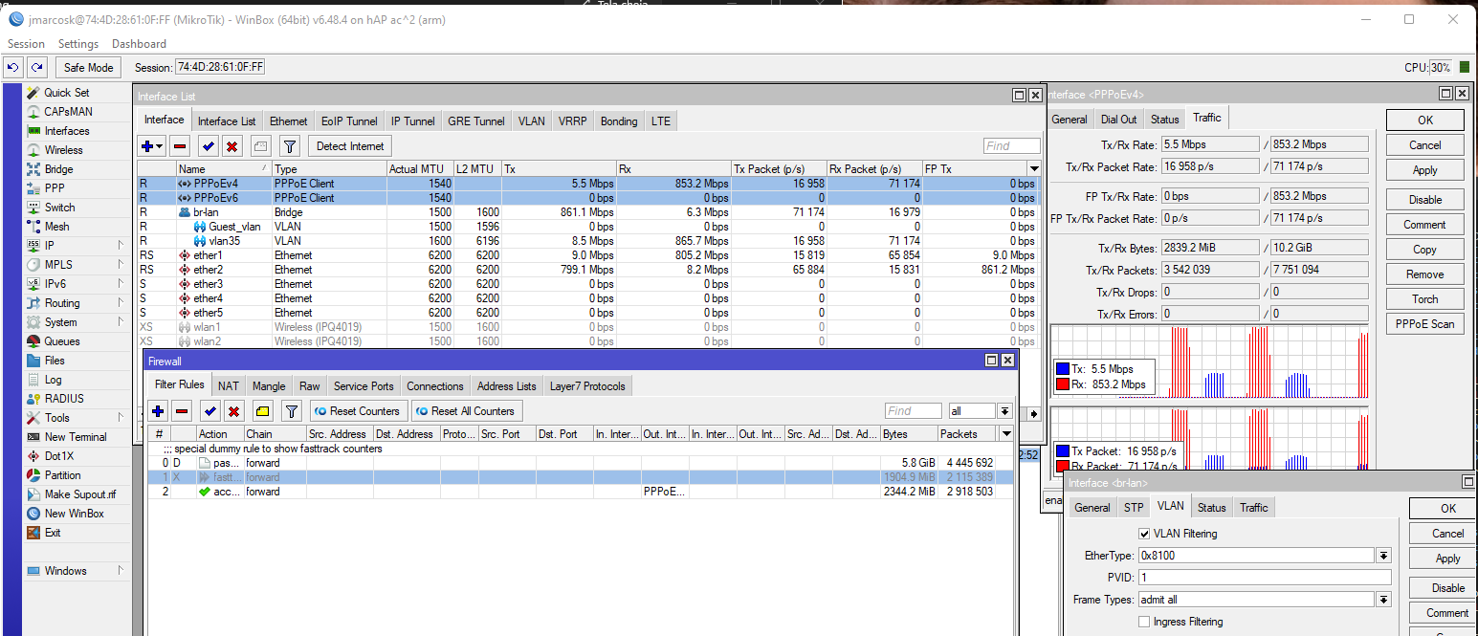Click the filter funnel icon in Interface List
1478x636 pixels.
click(290, 146)
